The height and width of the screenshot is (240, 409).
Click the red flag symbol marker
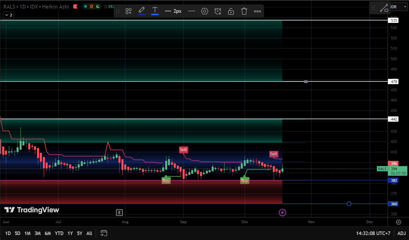[x=75, y=7]
